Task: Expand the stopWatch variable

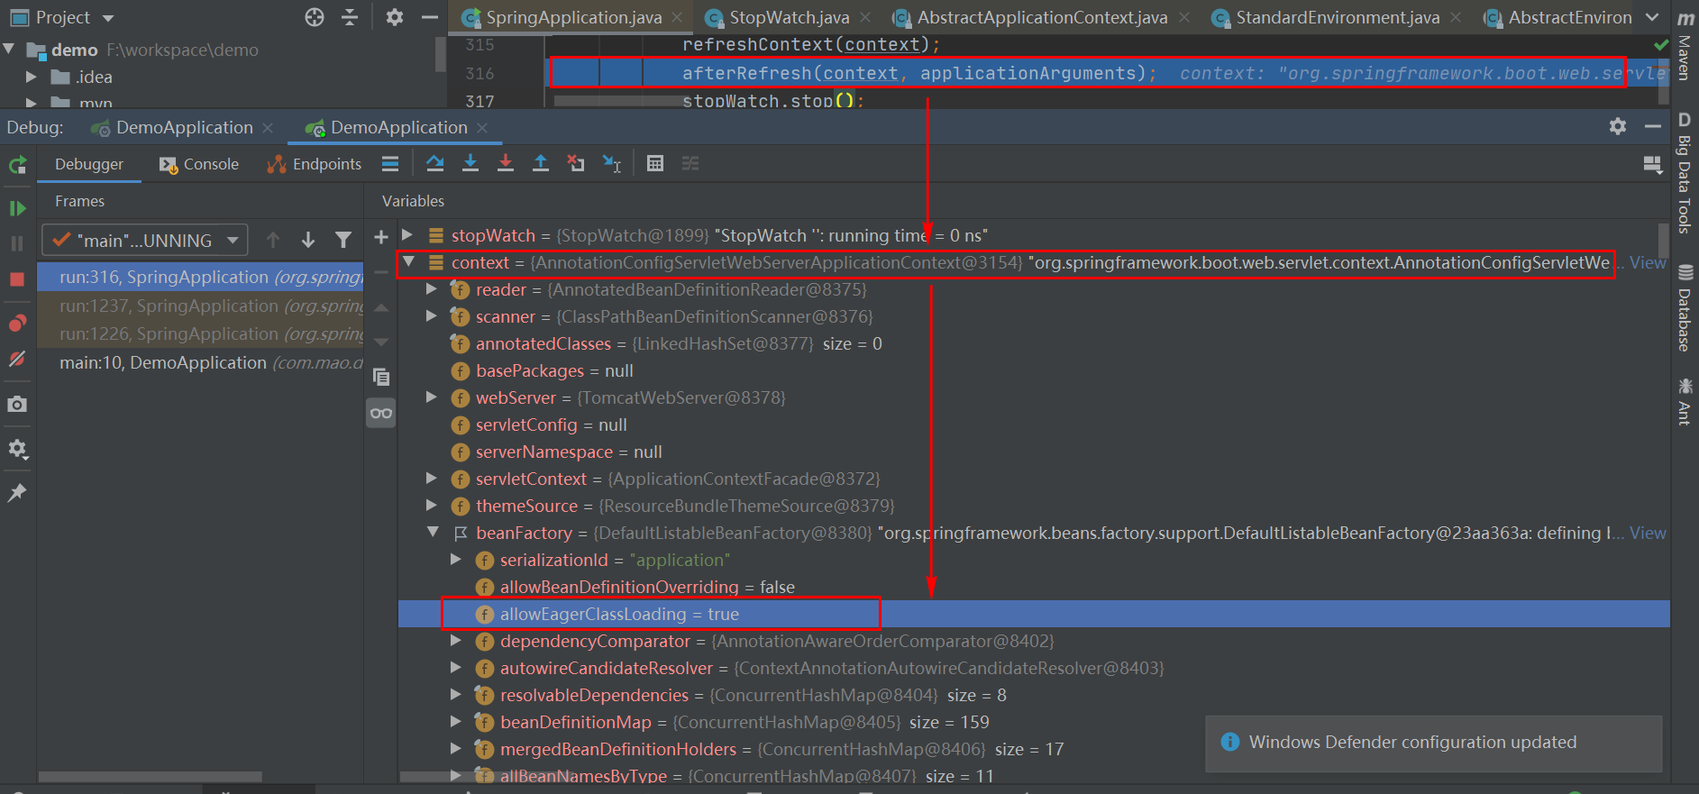Action: 407,235
